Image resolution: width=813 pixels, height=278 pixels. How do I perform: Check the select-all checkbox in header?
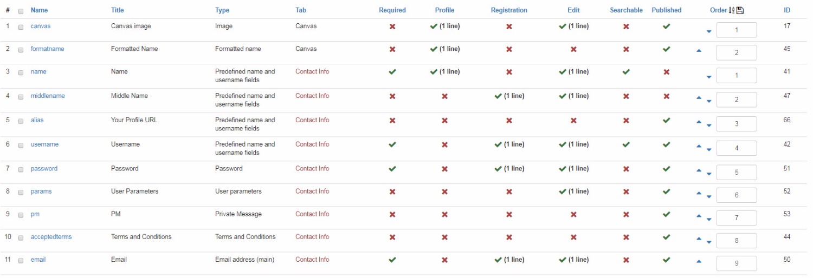pos(21,11)
